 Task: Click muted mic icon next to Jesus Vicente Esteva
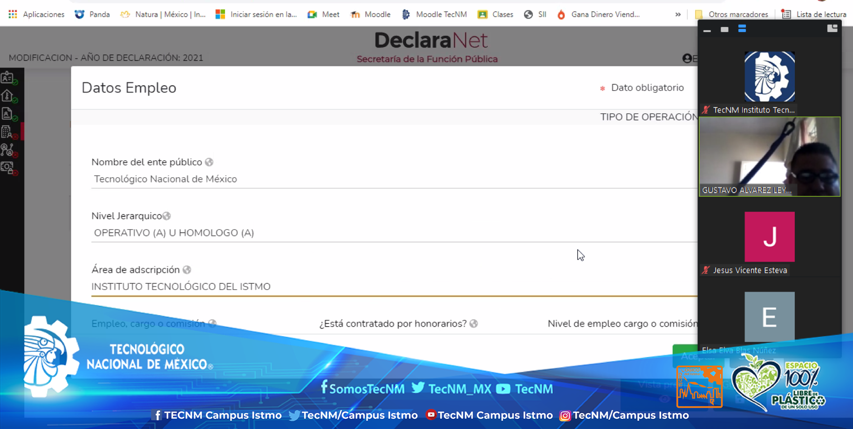(x=706, y=270)
